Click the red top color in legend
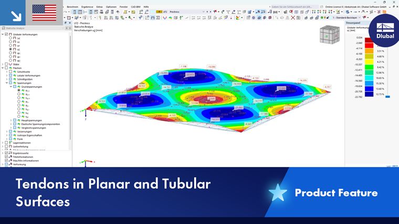Image resolution: width=399 pixels, height=224 pixels. [x=369, y=40]
